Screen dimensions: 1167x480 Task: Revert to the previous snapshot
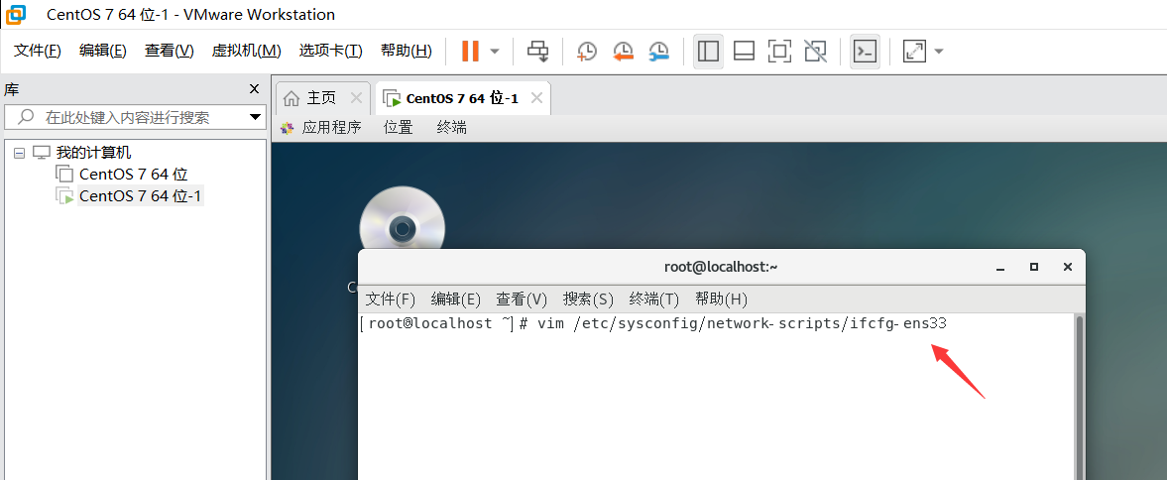(623, 51)
